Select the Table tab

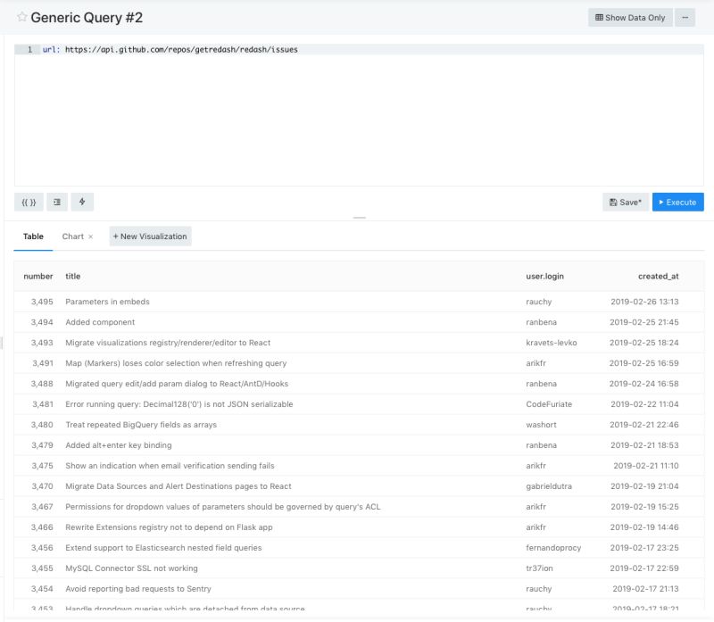pyautogui.click(x=32, y=236)
